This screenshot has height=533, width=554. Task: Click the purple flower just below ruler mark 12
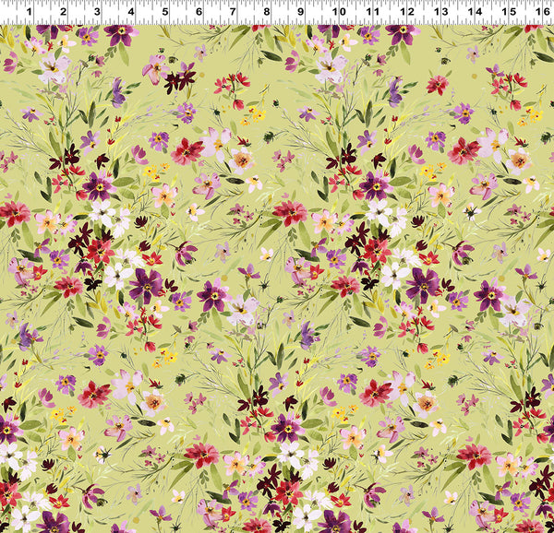pyautogui.click(x=402, y=34)
